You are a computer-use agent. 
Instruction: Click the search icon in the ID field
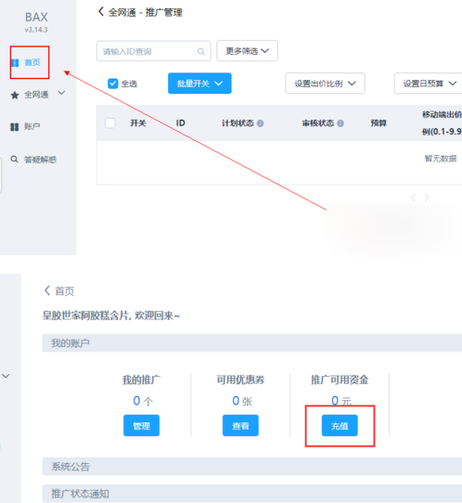click(x=200, y=51)
